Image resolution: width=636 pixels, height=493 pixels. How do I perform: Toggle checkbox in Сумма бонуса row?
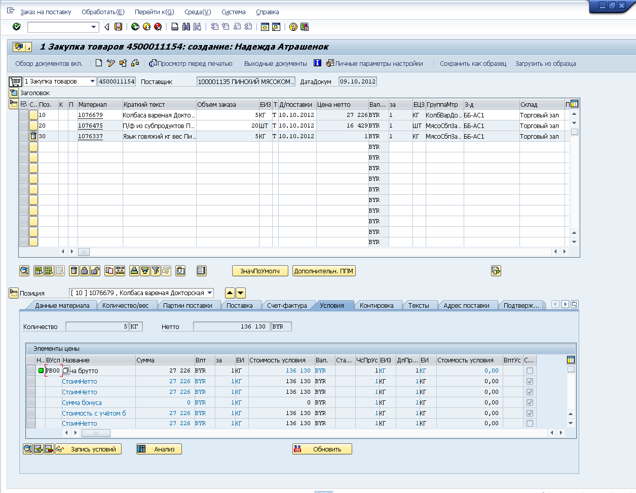click(x=530, y=402)
